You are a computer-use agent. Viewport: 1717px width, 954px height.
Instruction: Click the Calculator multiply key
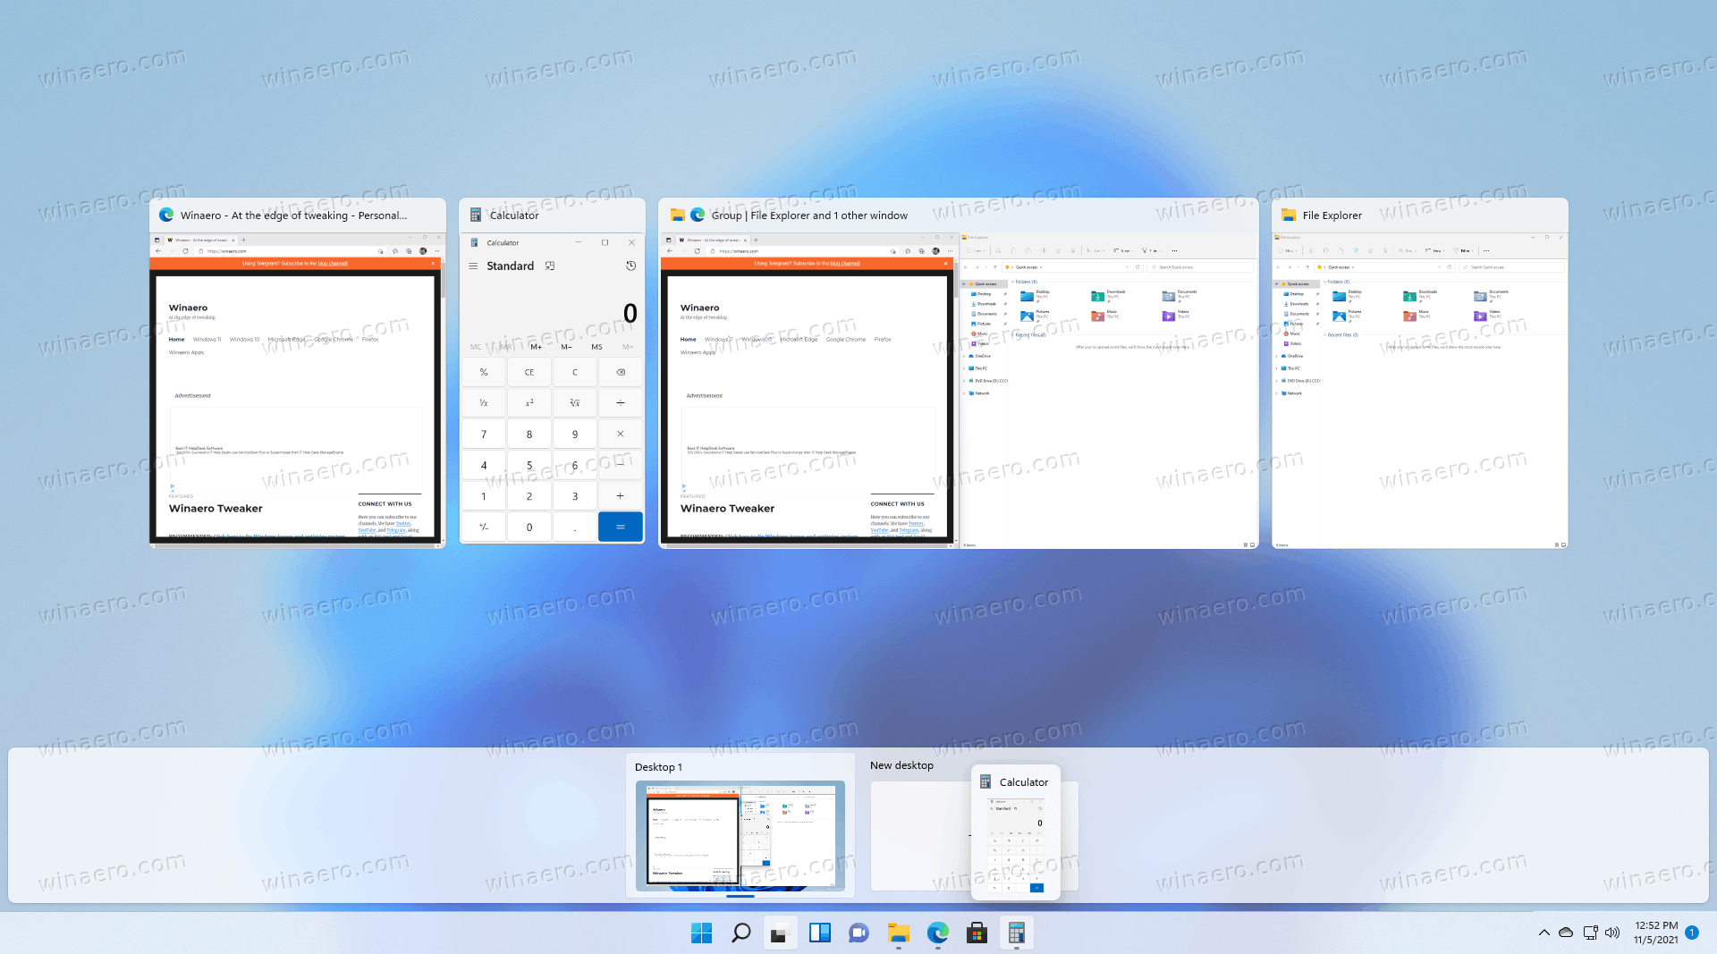pyautogui.click(x=621, y=434)
